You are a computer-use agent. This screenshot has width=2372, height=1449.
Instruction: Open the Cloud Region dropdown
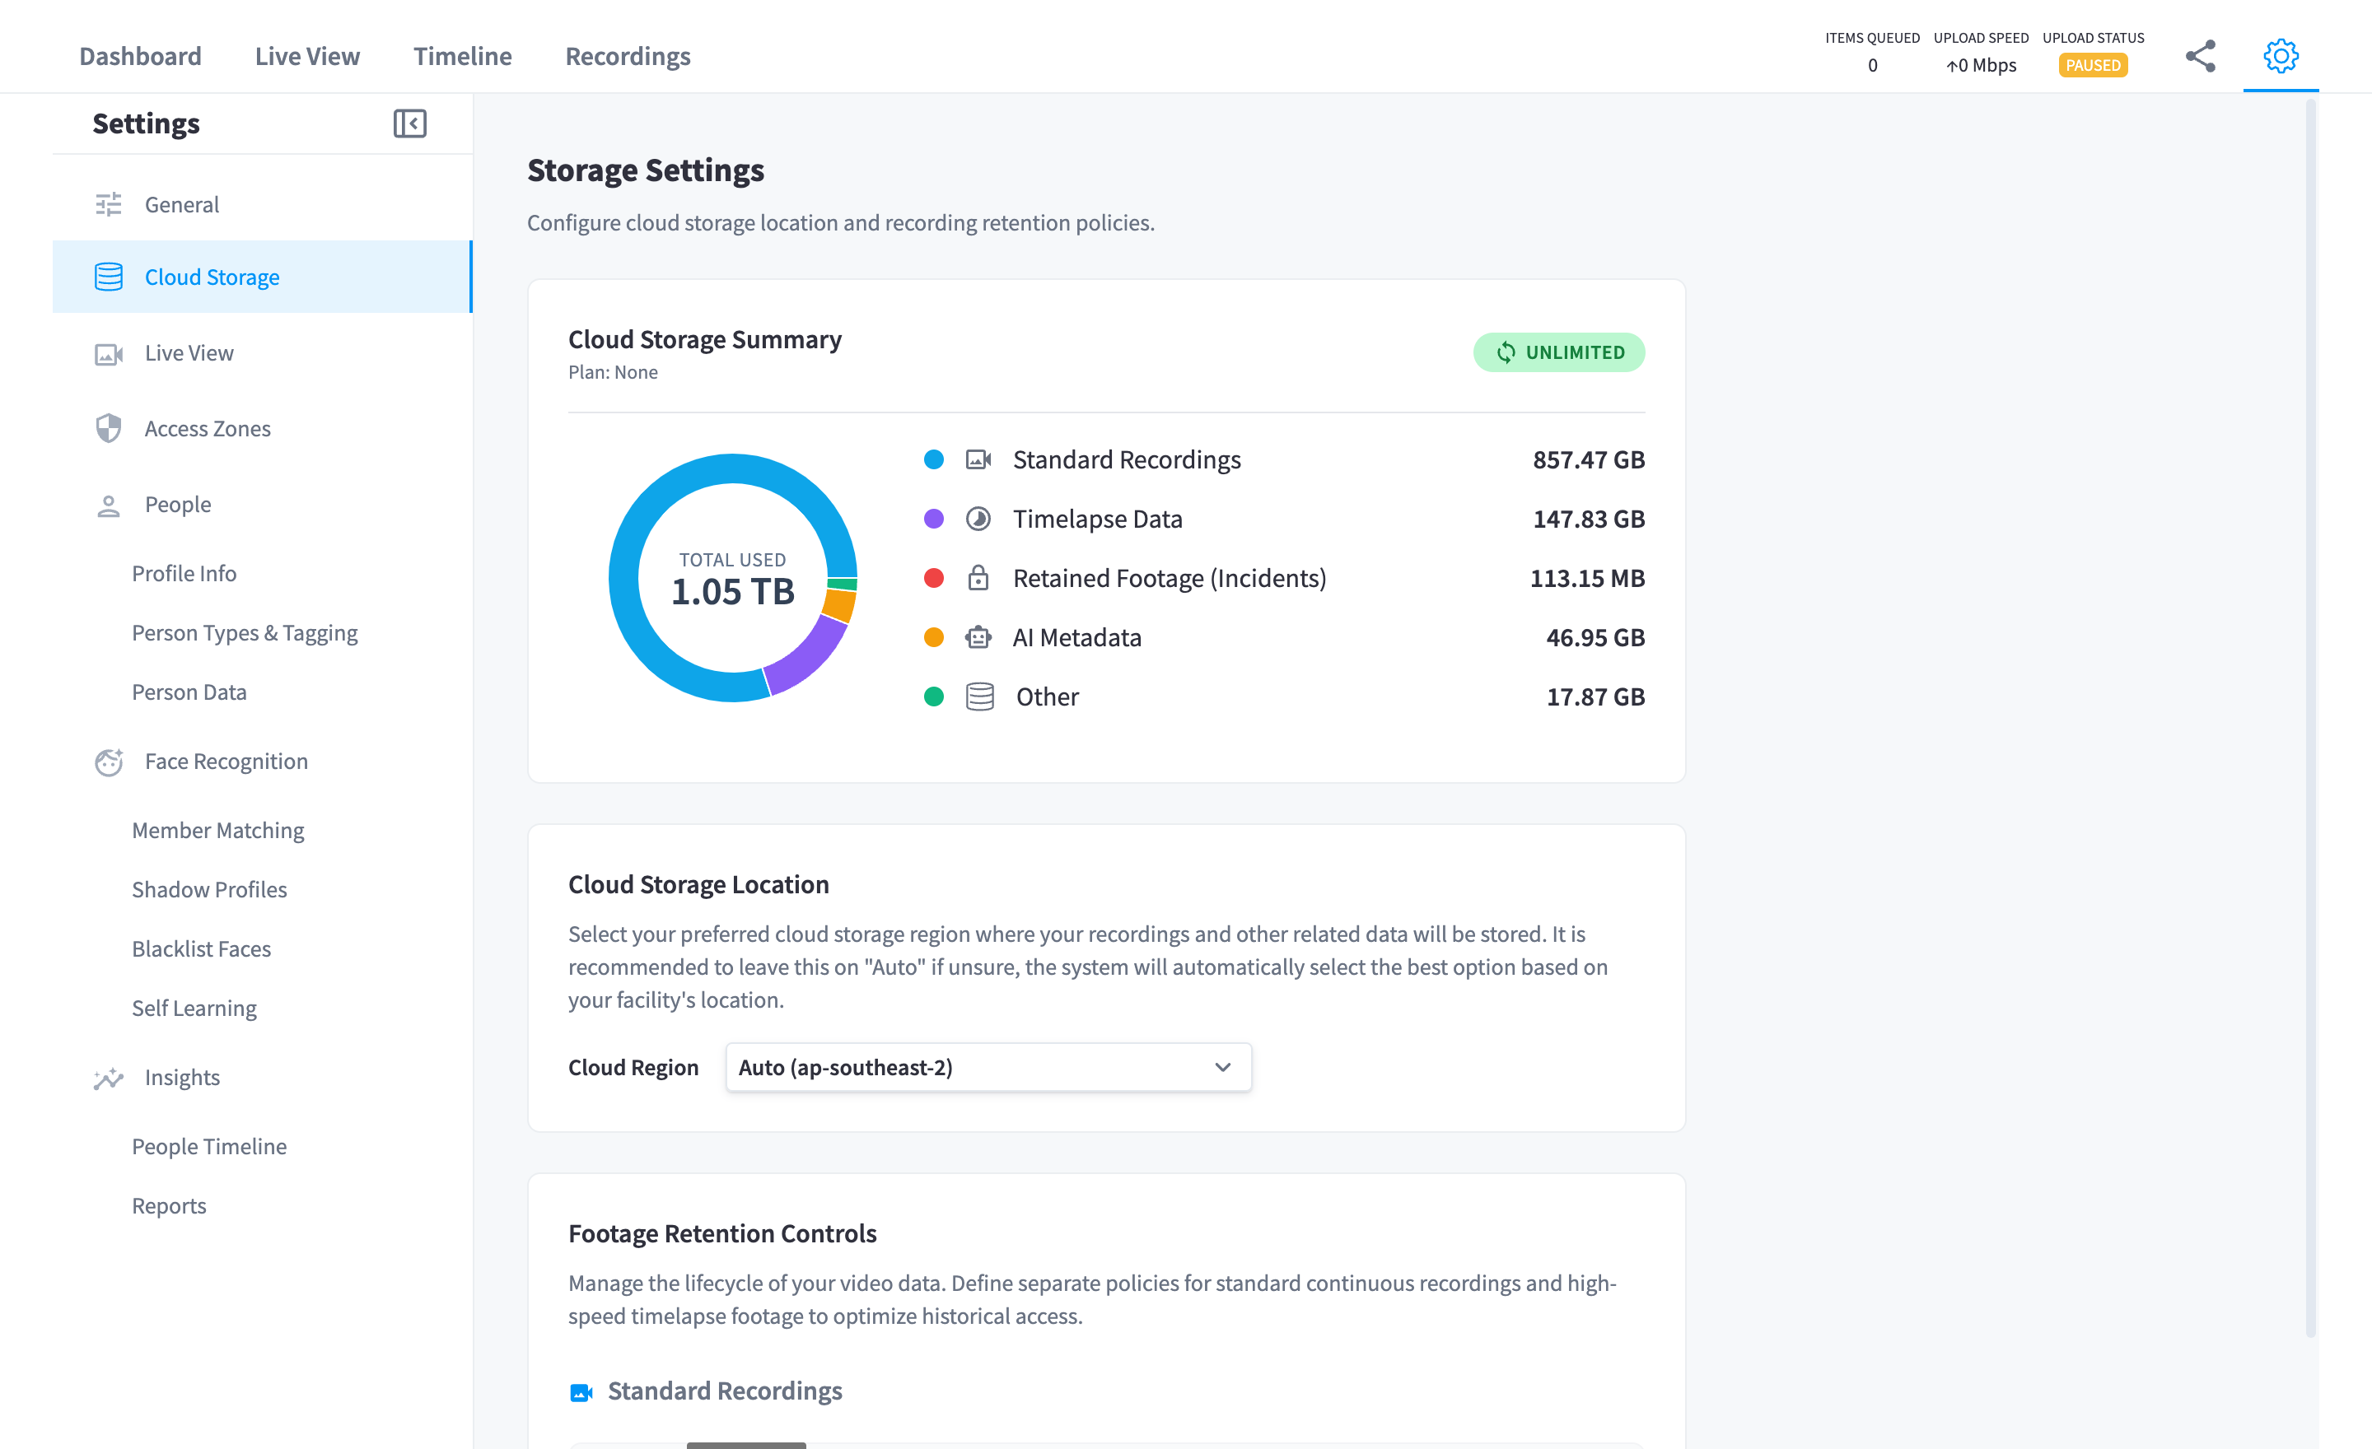[x=988, y=1067]
